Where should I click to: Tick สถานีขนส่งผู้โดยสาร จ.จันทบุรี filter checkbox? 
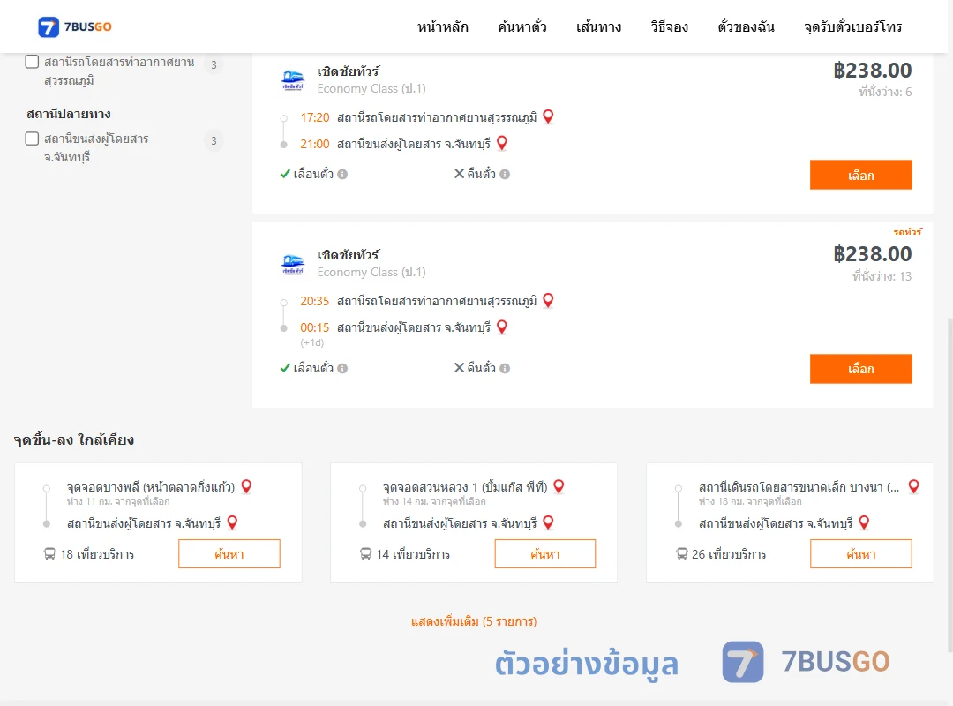click(x=33, y=139)
